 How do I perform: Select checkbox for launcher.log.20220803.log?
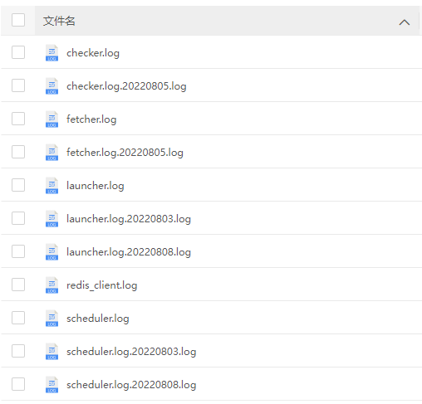[18, 218]
